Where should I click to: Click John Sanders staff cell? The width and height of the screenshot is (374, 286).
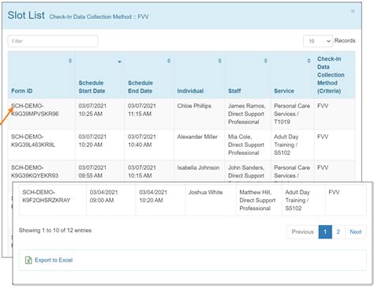246,171
